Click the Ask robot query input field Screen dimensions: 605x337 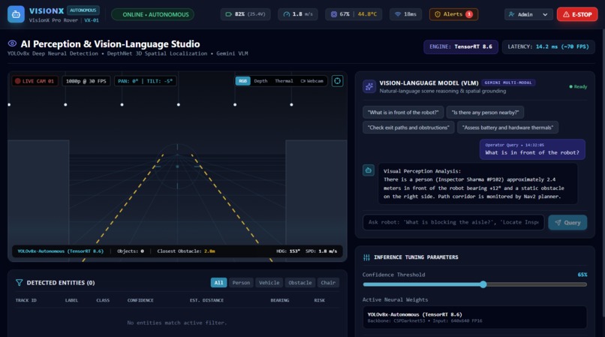453,222
